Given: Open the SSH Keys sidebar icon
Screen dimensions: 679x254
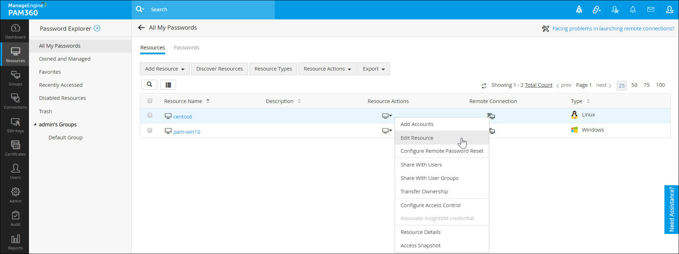Looking at the screenshot, I should [15, 125].
